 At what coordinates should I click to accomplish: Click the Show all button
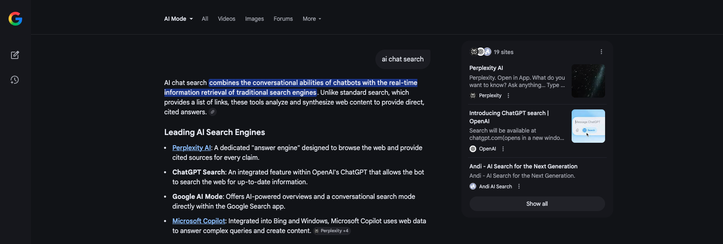click(x=537, y=203)
